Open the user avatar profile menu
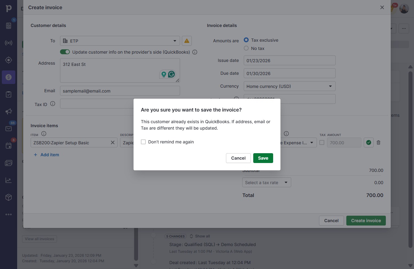 [x=404, y=8]
